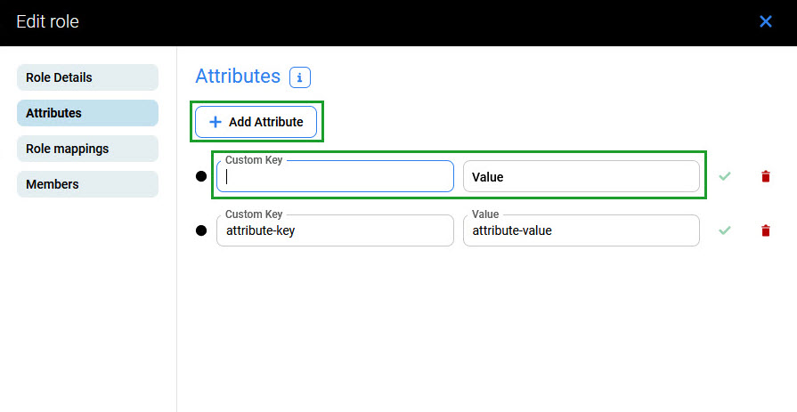Click the blue Attributes heading
The width and height of the screenshot is (797, 412).
(238, 77)
